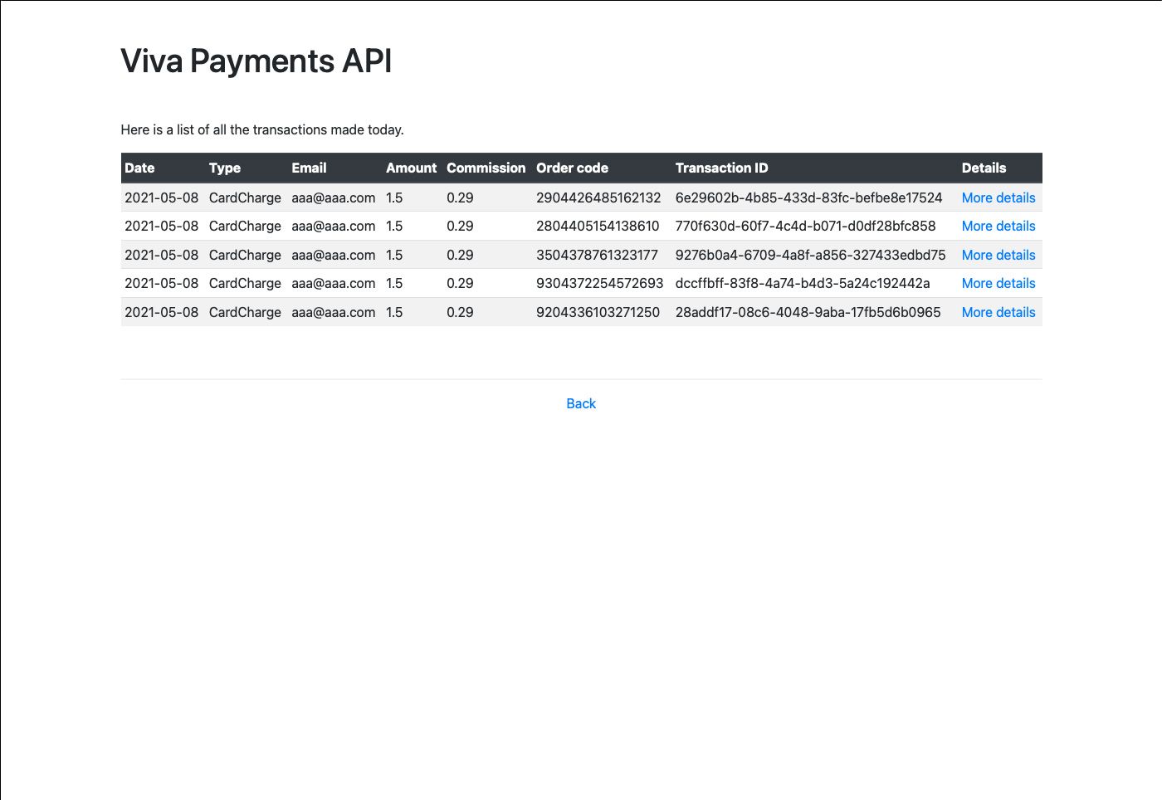Select transaction ID 770f630d-60f7-4c4d-b071-d0df28bfc858
The image size is (1162, 800).
click(806, 226)
